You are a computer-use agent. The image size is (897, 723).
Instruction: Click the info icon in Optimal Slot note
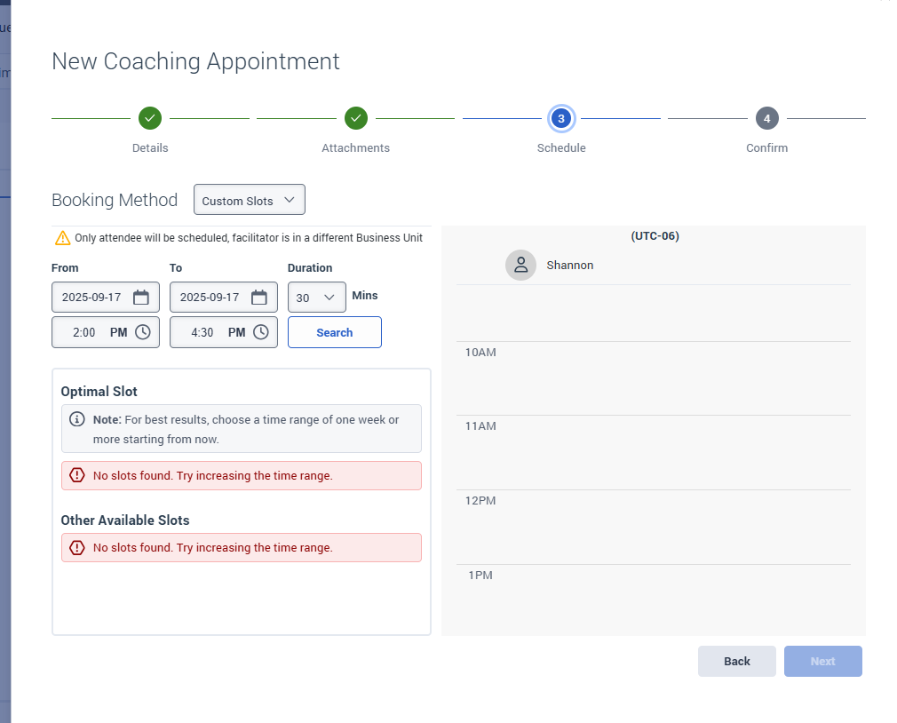coord(77,419)
